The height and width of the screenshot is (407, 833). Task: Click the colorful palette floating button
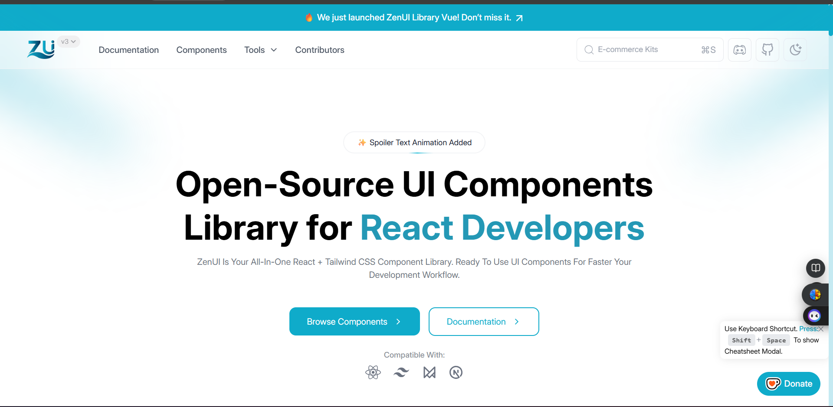(815, 295)
